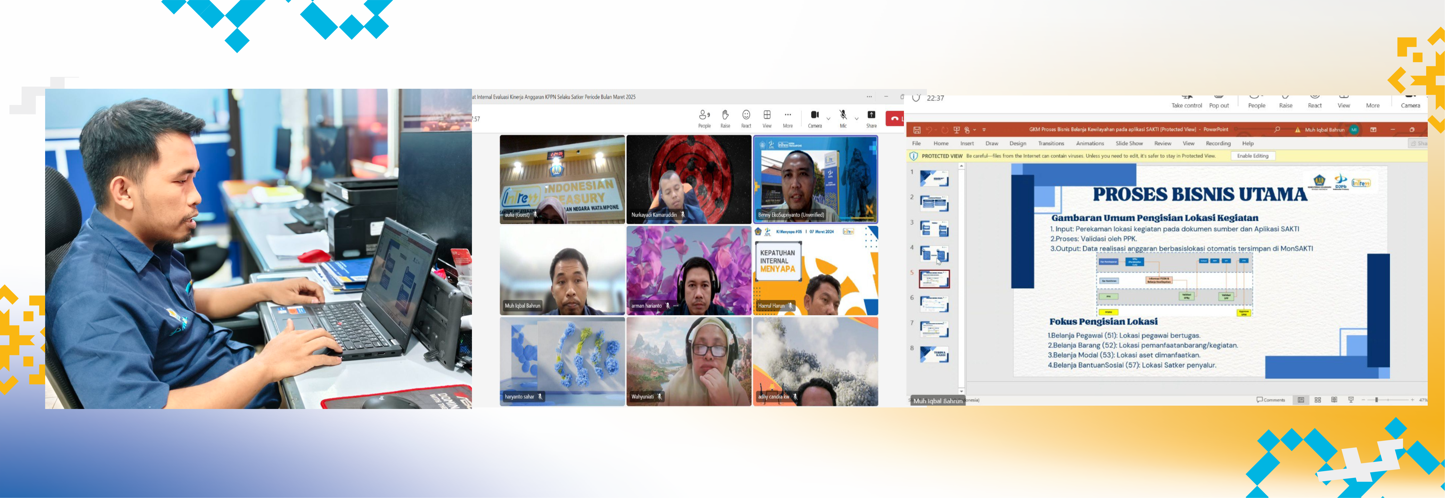Image resolution: width=1445 pixels, height=498 pixels.
Task: Click slide panel scroll down arrow
Action: coord(961,391)
